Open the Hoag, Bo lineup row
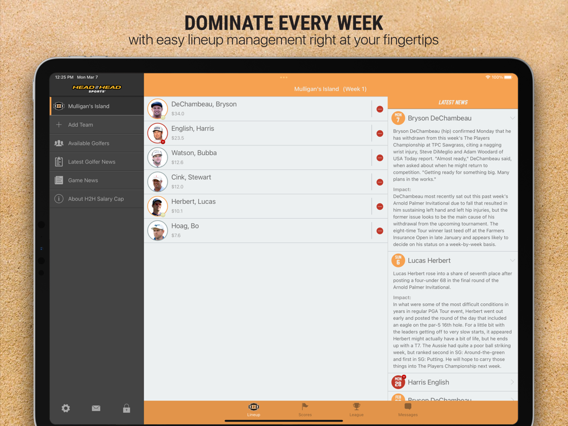The image size is (568, 426). [x=265, y=231]
